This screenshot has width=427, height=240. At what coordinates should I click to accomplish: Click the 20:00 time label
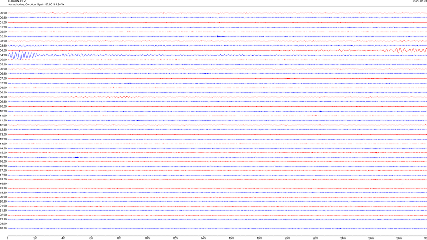[x=3, y=197]
